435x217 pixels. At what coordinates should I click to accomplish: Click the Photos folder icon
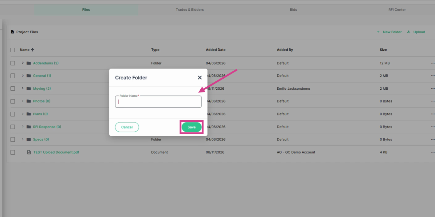[29, 101]
